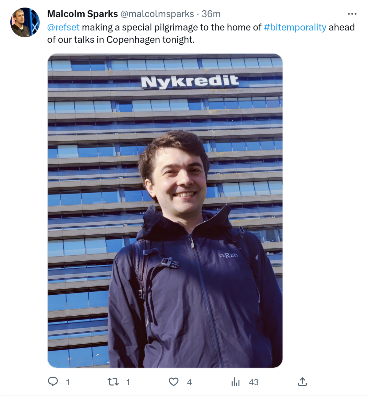371x399 pixels.
Task: Click the reply count number 1
Action: (68, 382)
